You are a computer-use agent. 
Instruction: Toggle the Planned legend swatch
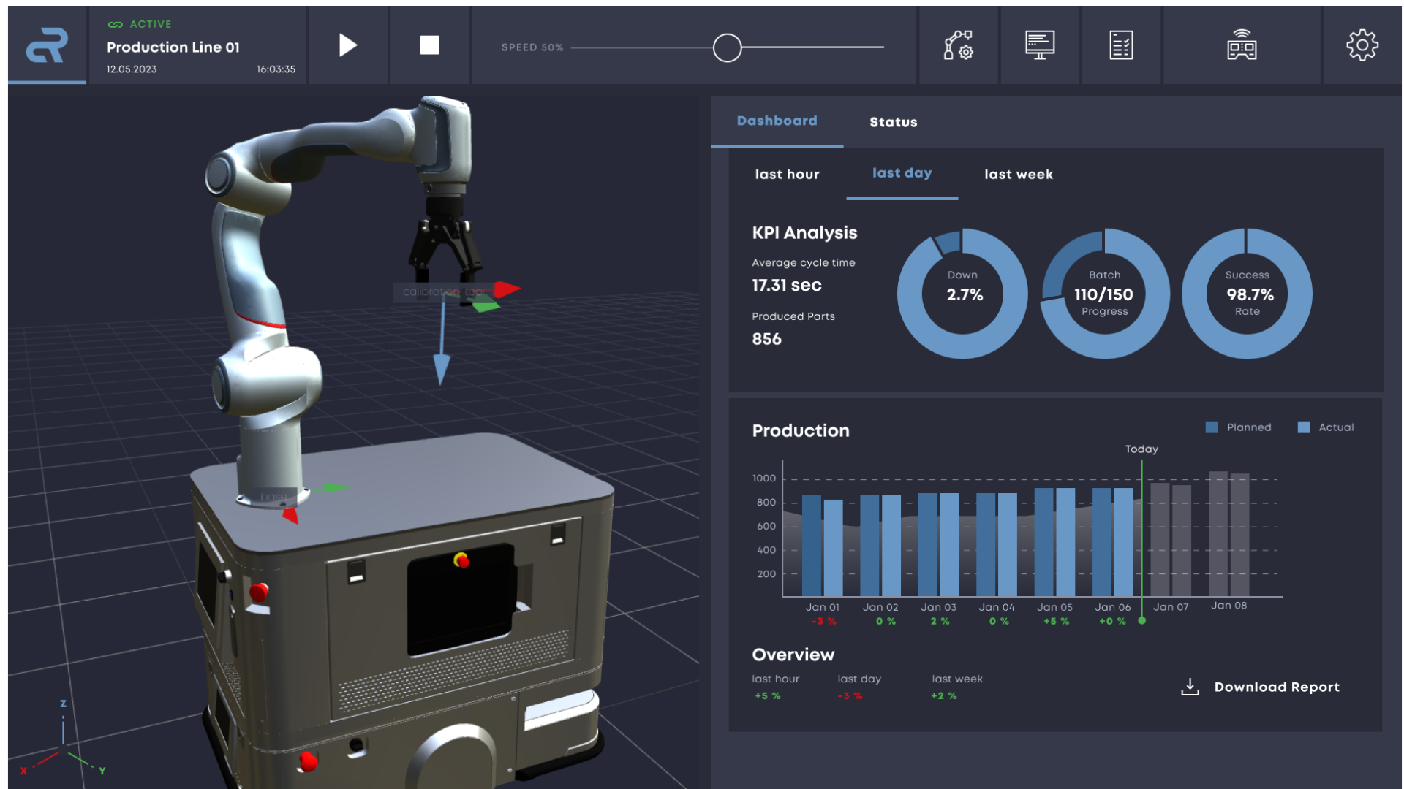(1212, 427)
